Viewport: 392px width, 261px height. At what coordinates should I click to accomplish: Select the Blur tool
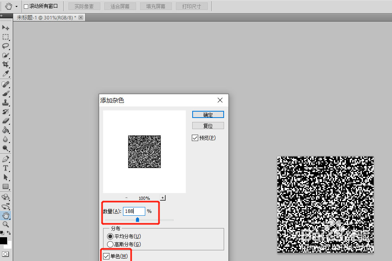(6, 139)
